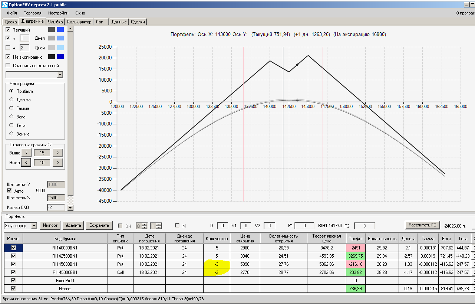Click the Ниже decrease arrow button
This screenshot has width=475, height=304.
click(x=26, y=162)
